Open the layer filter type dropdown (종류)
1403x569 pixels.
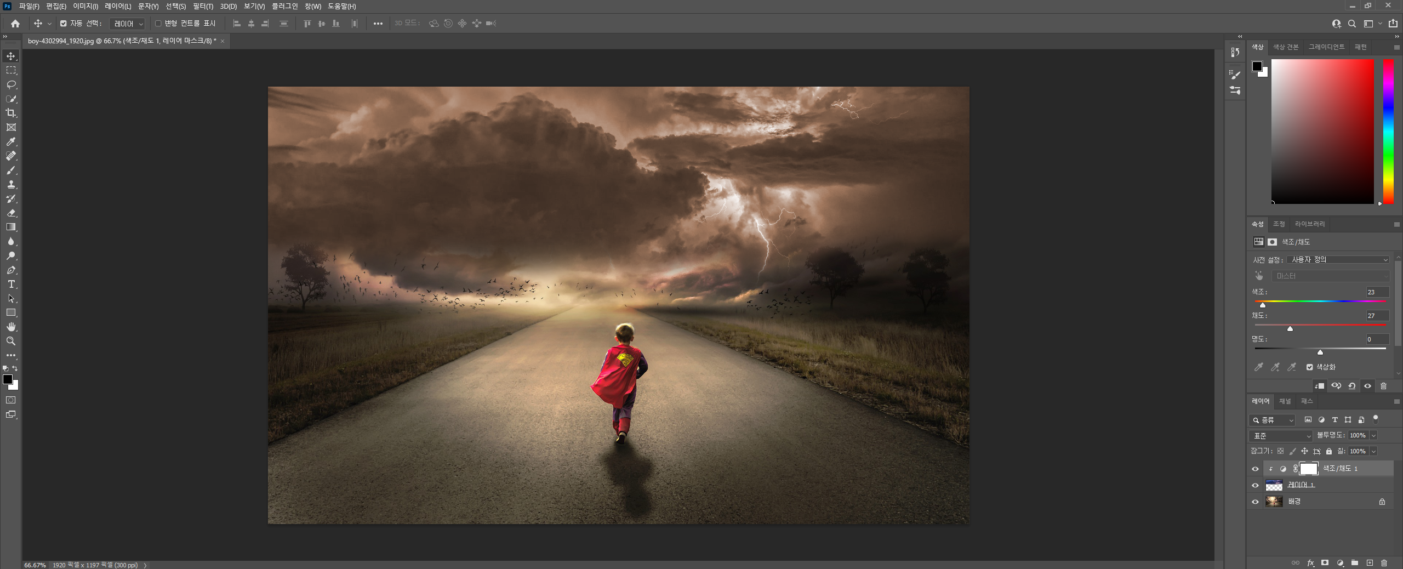pos(1272,420)
